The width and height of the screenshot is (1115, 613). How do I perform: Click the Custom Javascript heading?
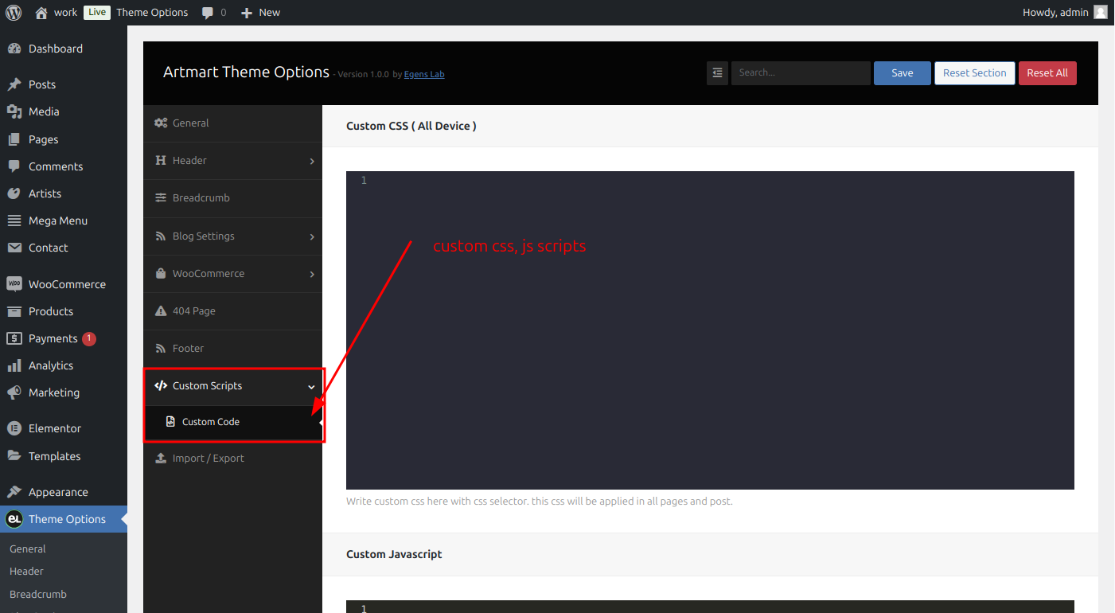(394, 554)
